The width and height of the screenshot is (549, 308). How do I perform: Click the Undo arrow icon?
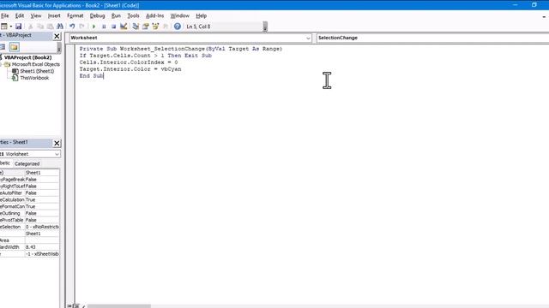click(x=72, y=27)
